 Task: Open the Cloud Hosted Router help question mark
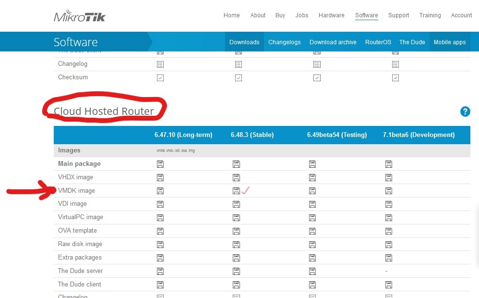465,112
